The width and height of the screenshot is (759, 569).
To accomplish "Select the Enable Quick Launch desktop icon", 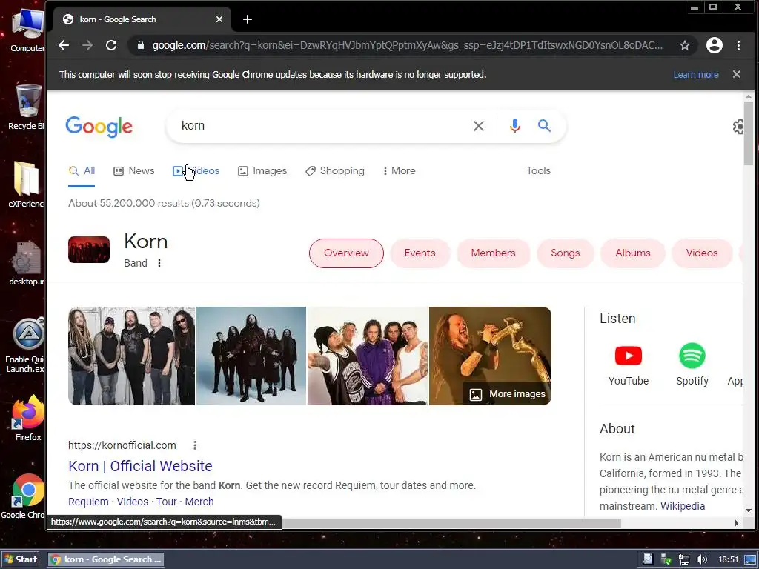I will coord(25,345).
